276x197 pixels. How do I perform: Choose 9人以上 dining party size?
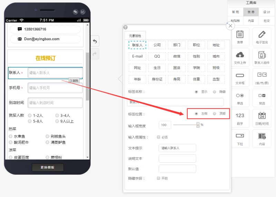pyautogui.click(x=57, y=121)
